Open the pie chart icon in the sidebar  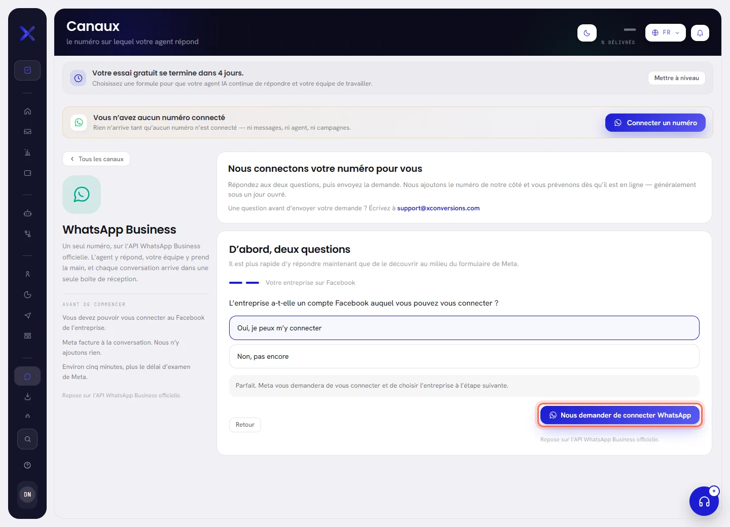point(27,295)
